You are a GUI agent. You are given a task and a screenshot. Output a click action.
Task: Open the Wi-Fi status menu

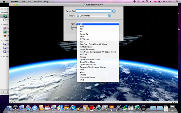tap(147, 1)
